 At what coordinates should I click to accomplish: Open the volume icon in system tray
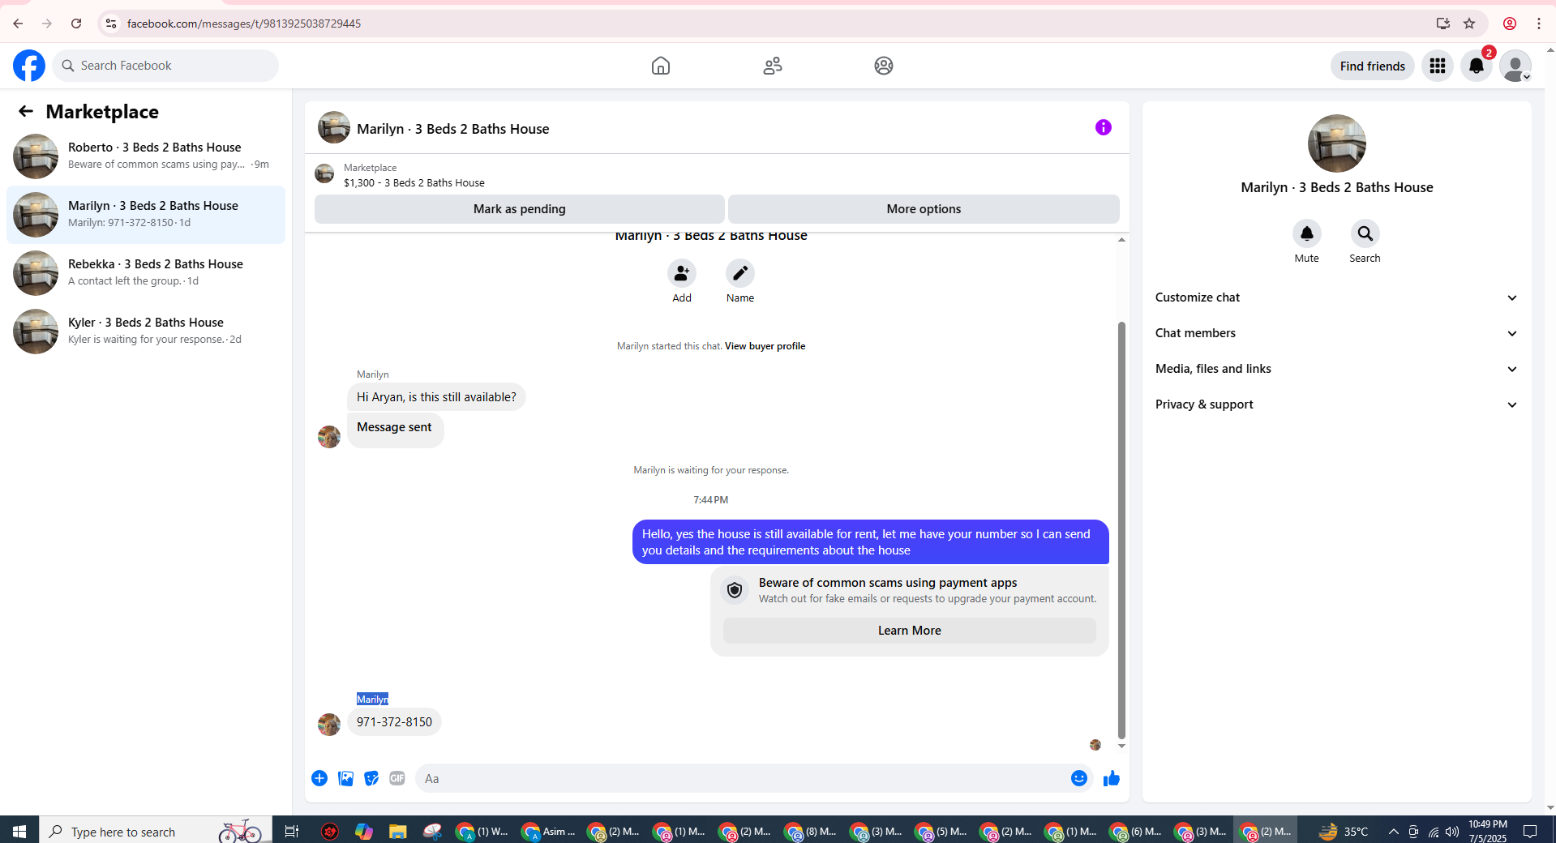(1452, 831)
